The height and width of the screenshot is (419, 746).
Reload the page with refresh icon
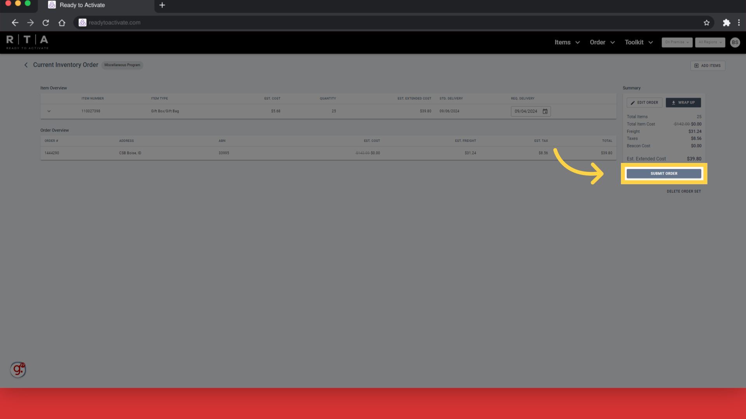coord(46,23)
